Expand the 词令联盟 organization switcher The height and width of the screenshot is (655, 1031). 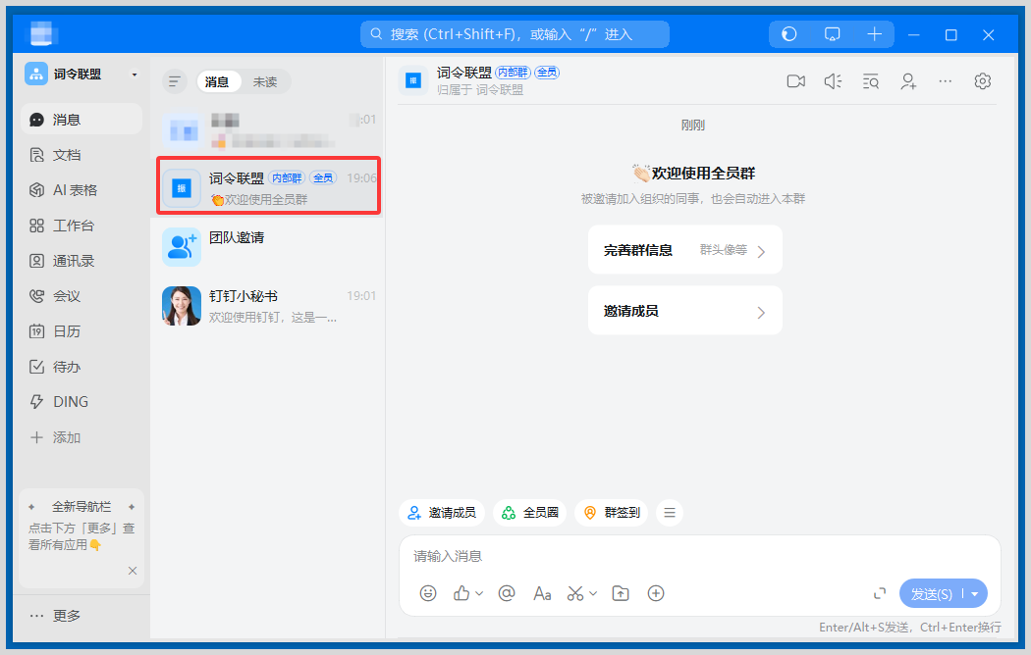135,75
